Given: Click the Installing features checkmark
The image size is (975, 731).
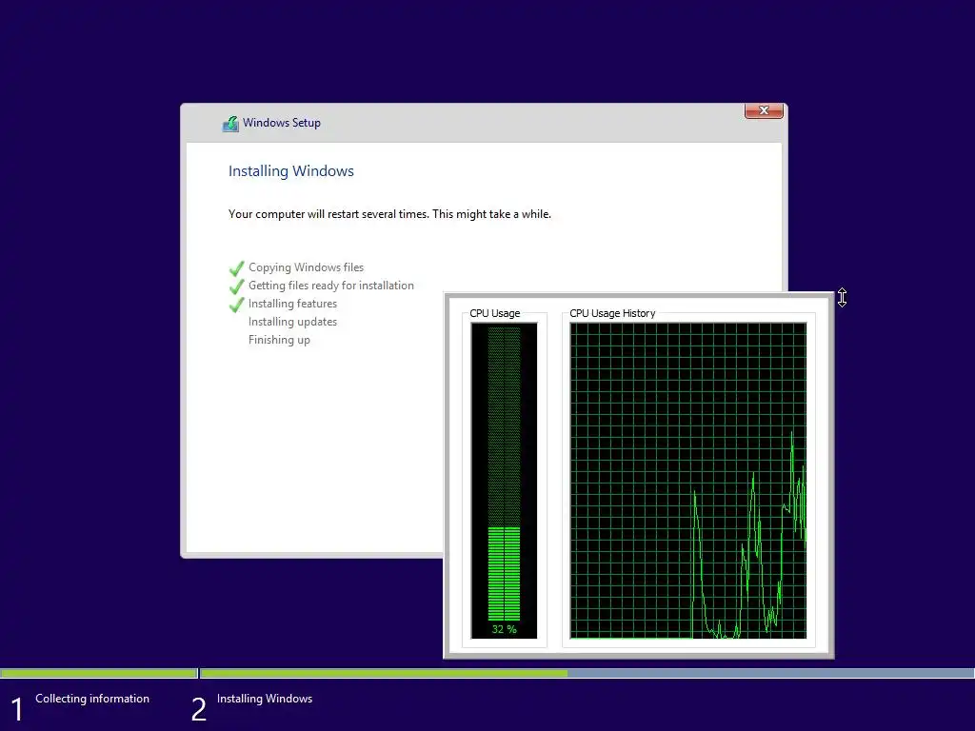Looking at the screenshot, I should tap(236, 304).
